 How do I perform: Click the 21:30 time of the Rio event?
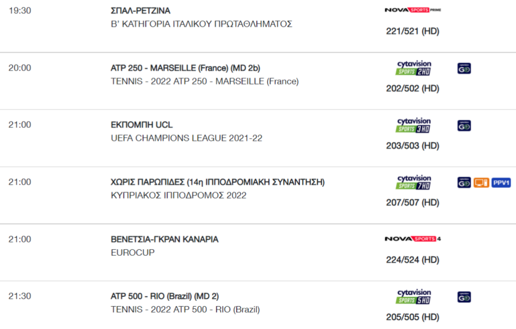[19, 296]
